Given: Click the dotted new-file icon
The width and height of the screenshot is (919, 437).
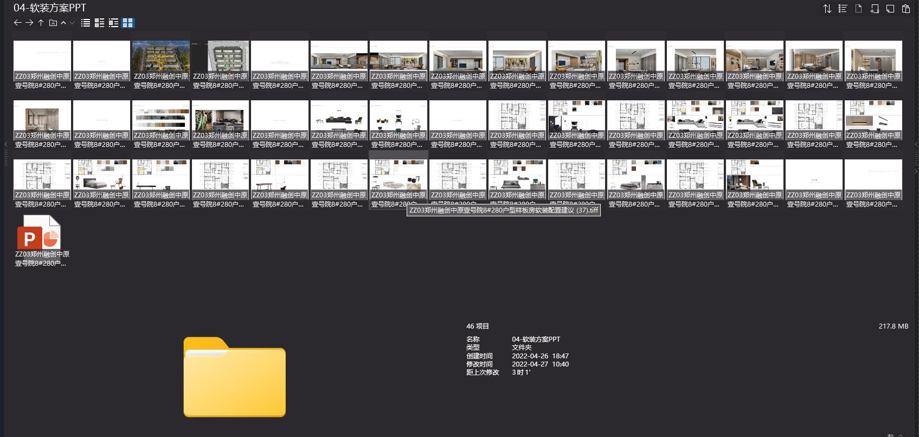Looking at the screenshot, I should coord(858,9).
